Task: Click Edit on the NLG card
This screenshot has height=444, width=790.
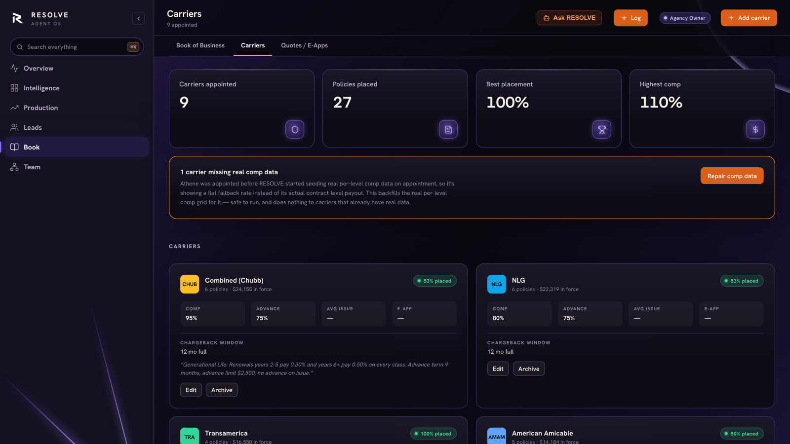Action: point(498,369)
